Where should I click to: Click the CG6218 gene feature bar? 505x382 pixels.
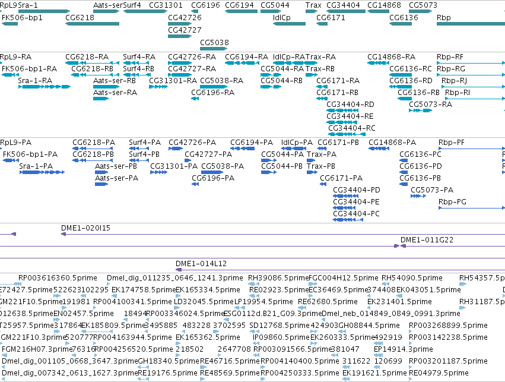(x=92, y=24)
